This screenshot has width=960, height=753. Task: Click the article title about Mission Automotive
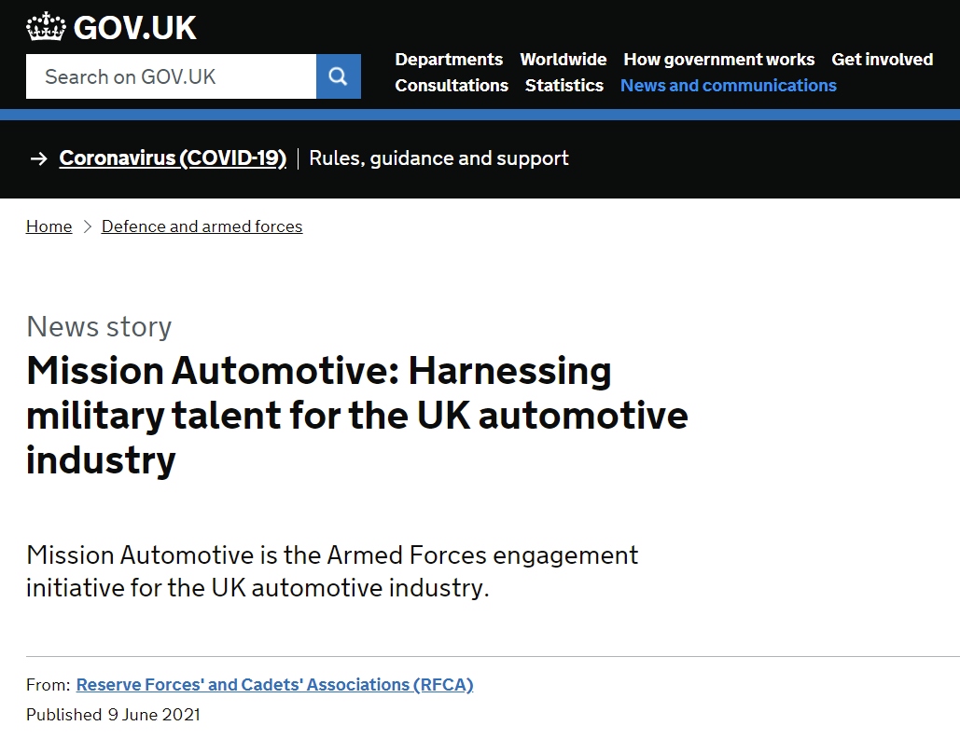click(x=356, y=416)
